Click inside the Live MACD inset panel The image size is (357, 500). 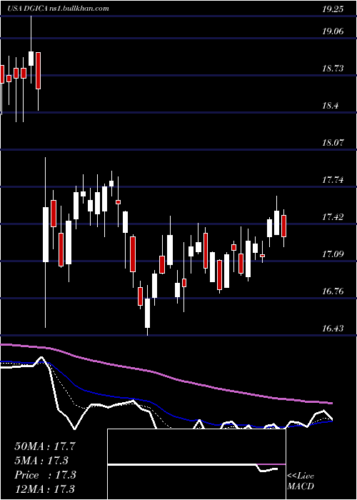point(196,464)
